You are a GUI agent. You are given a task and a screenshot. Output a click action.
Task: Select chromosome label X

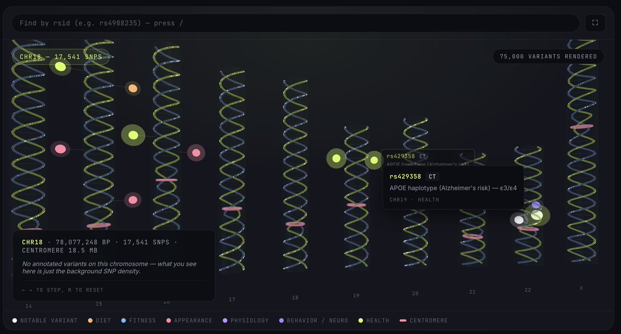[581, 288]
